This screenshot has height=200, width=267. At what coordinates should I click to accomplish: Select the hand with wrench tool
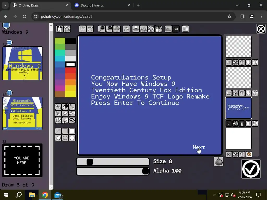[58, 121]
